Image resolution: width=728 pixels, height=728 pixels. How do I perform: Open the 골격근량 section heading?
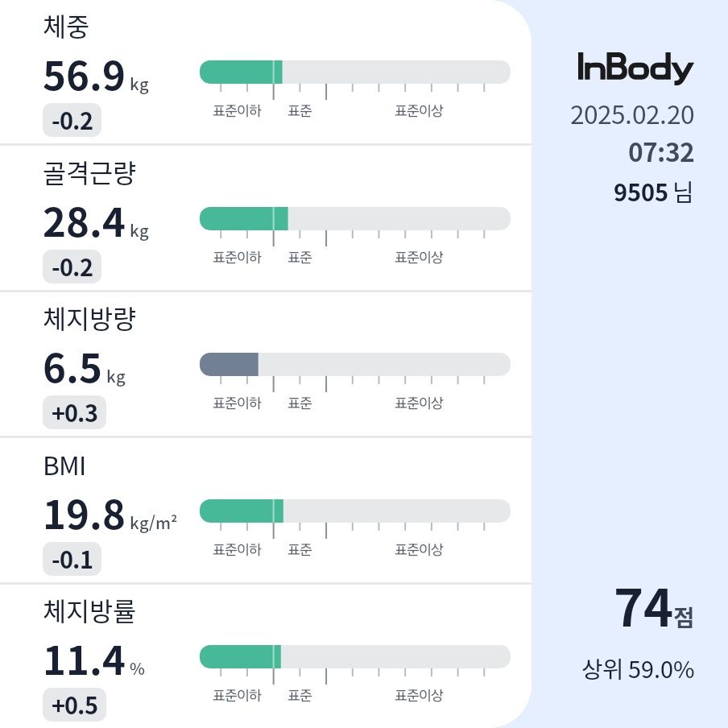[x=89, y=173]
